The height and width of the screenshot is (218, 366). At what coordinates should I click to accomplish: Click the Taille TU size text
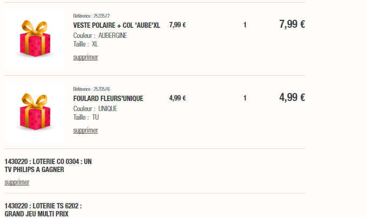point(86,118)
